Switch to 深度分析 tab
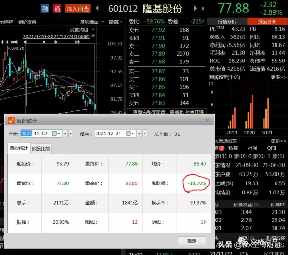 pos(267,22)
